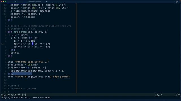Click the 'beacon = match[:bx].to_i' line
This screenshot has height=101, width=181.
[x=40, y=8]
